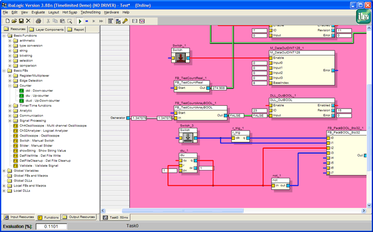
Task: Click the Global FBs and Macros folder
Action: (27, 176)
